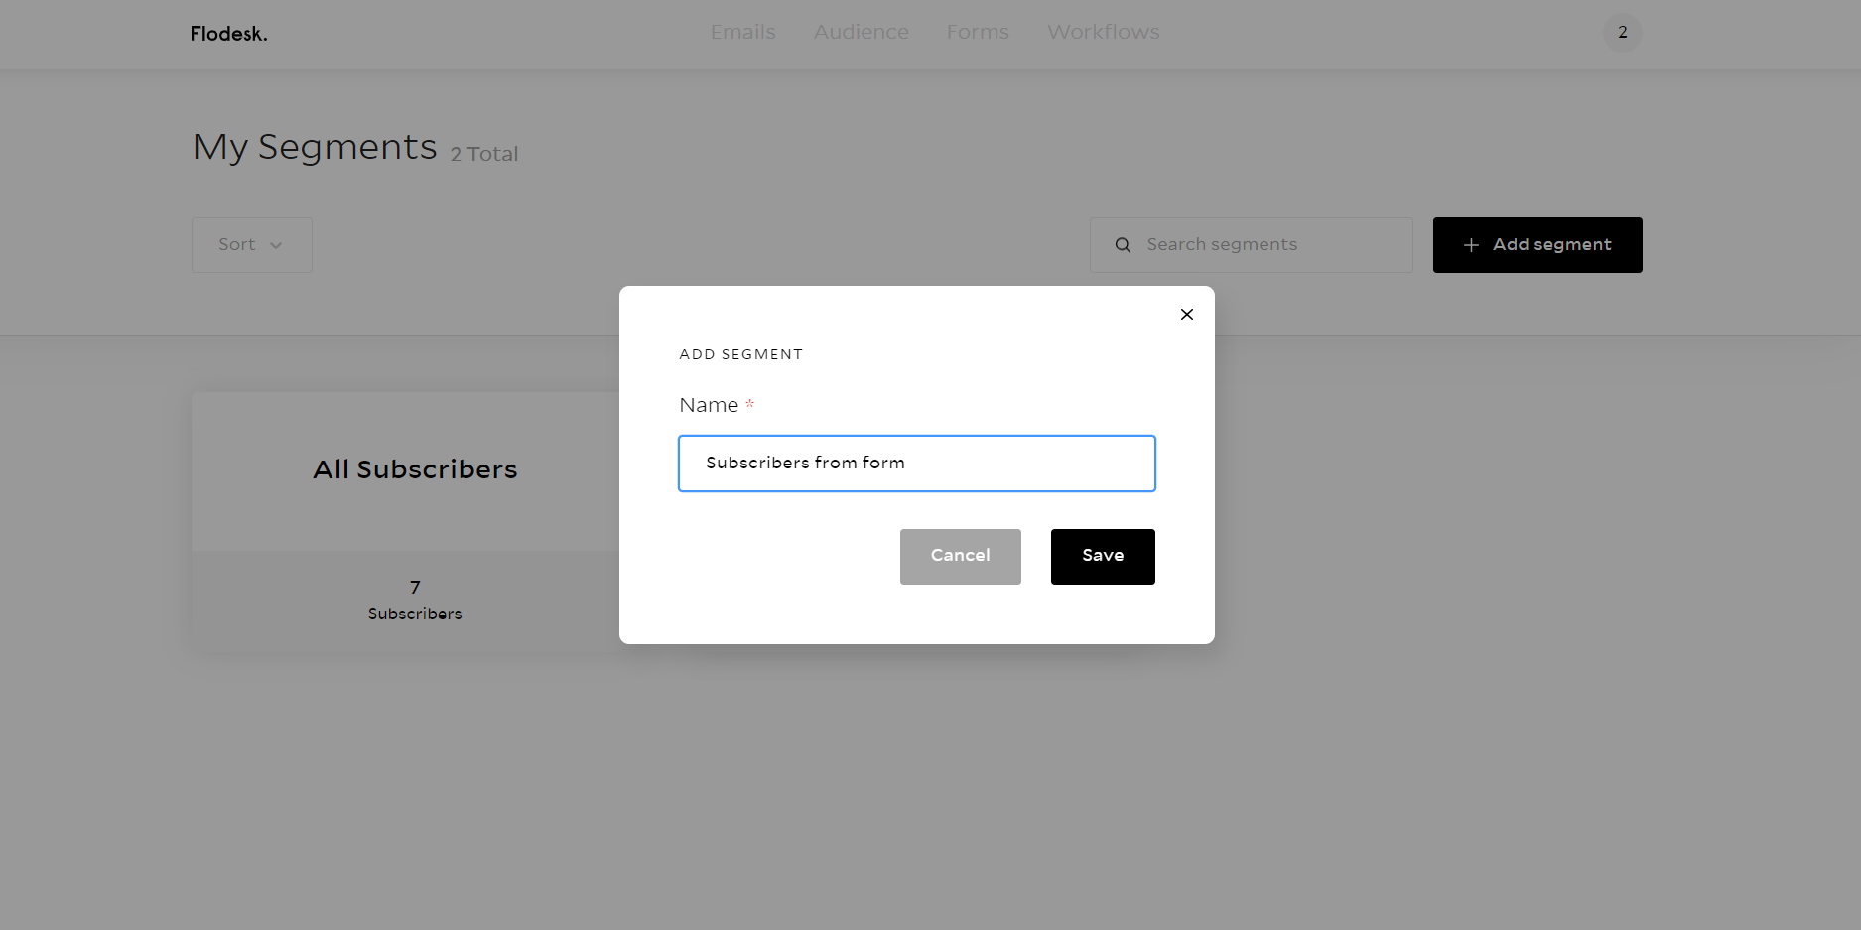Open the account avatar menu

coord(1622,33)
